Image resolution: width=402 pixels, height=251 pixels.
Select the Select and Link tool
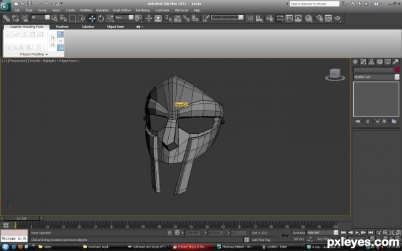tap(7, 18)
